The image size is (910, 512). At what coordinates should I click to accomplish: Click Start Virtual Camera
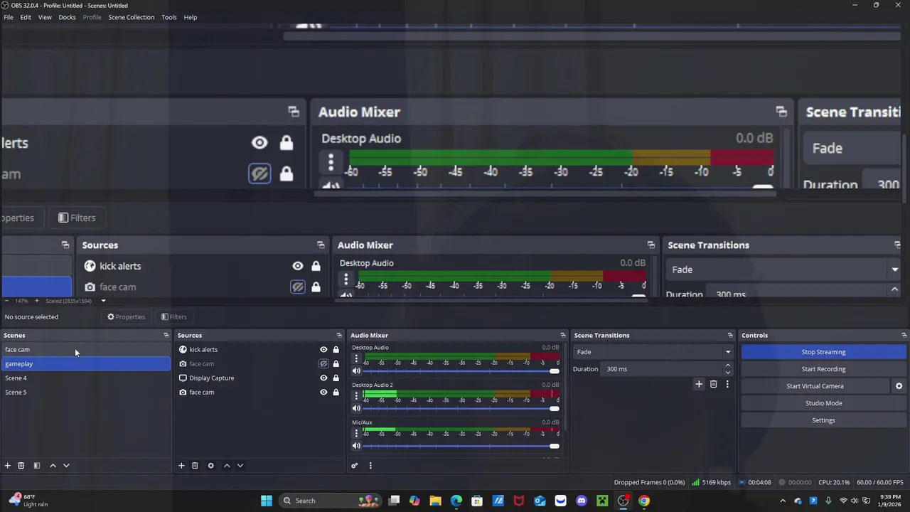click(815, 386)
